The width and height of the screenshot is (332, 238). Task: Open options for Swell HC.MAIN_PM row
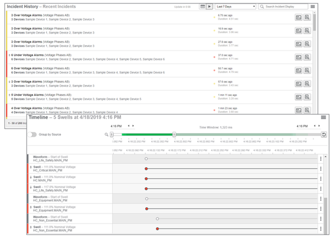pos(321,179)
